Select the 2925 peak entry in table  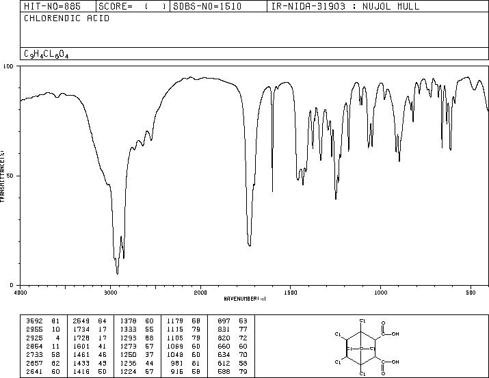(43, 338)
